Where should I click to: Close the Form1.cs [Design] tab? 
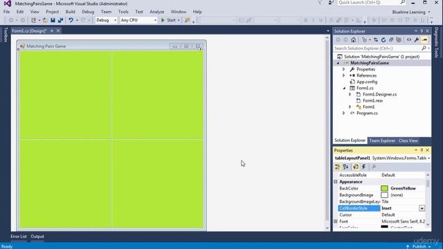click(58, 30)
